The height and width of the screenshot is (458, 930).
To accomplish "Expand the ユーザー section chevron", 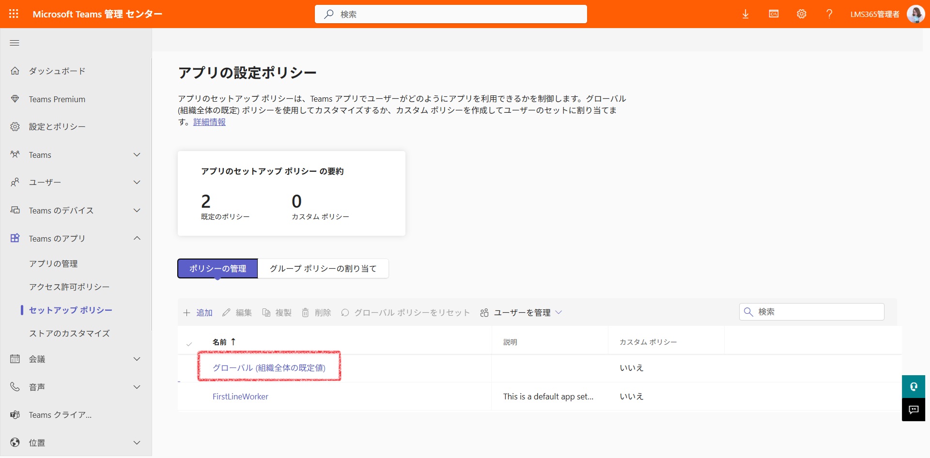I will point(137,183).
